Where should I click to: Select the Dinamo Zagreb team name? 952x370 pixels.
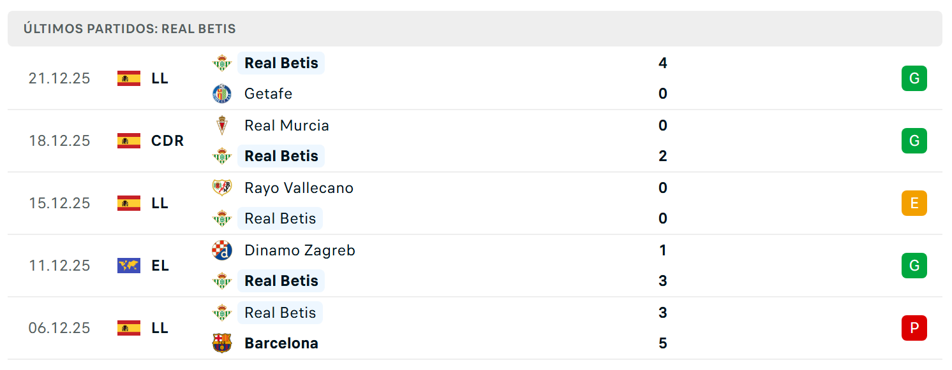point(300,250)
